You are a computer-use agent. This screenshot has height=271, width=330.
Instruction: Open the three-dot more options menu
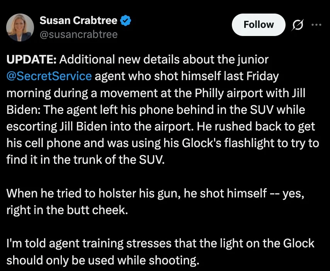tap(316, 25)
